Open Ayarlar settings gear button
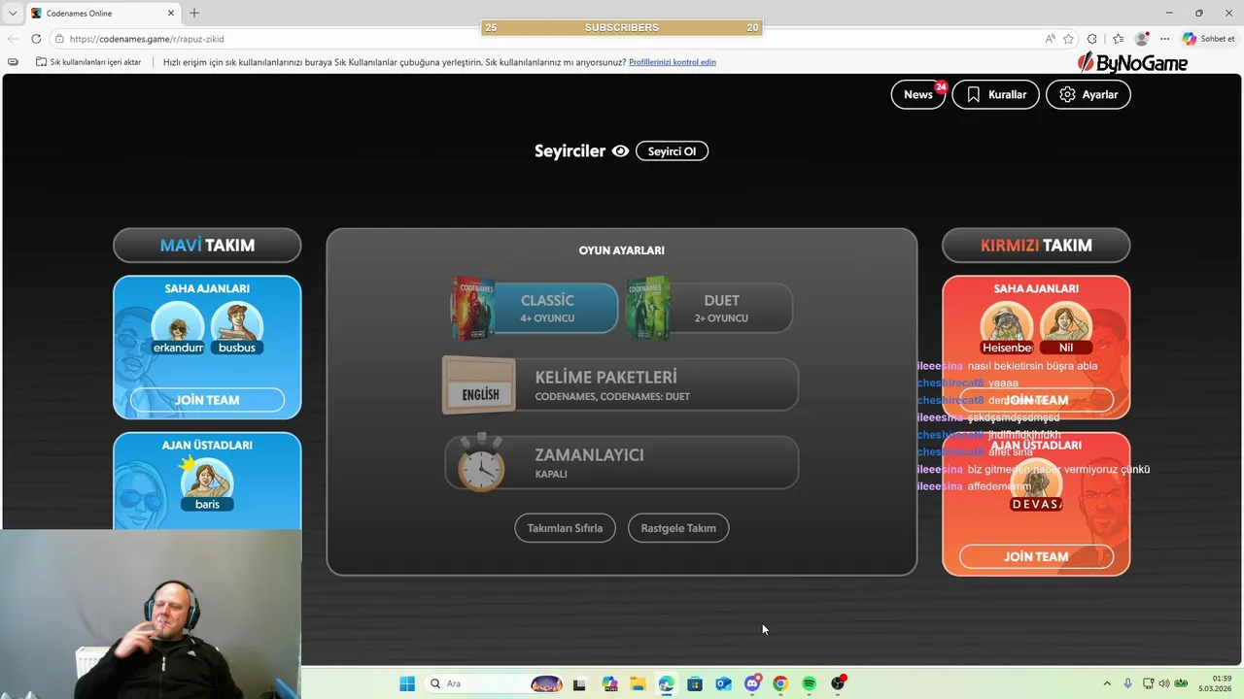 click(1088, 94)
